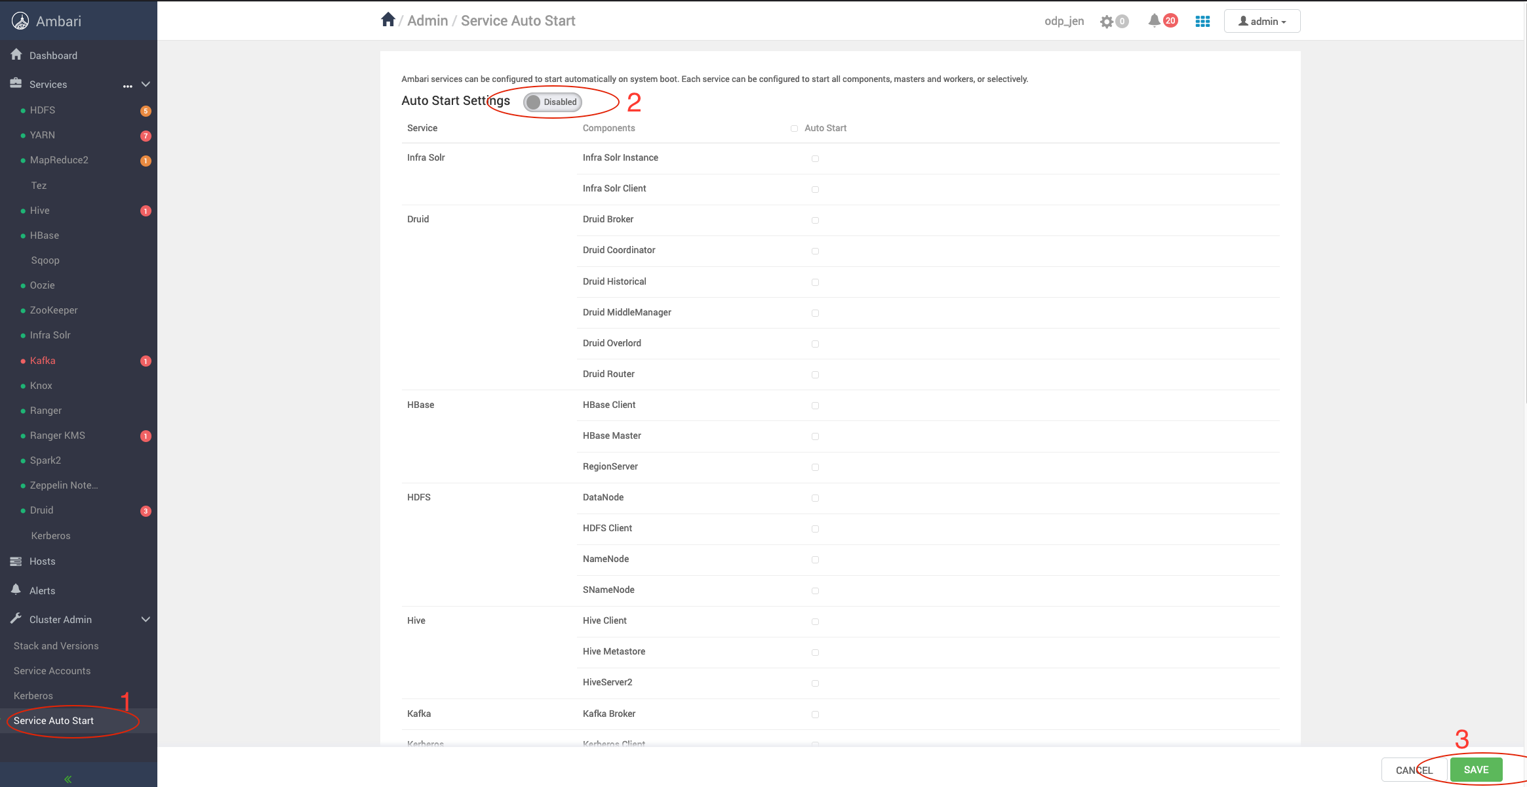Image resolution: width=1527 pixels, height=787 pixels.
Task: Click the Components column header
Action: [608, 128]
